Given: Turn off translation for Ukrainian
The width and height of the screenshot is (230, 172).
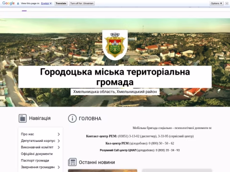Looking at the screenshot, I should [82, 3].
